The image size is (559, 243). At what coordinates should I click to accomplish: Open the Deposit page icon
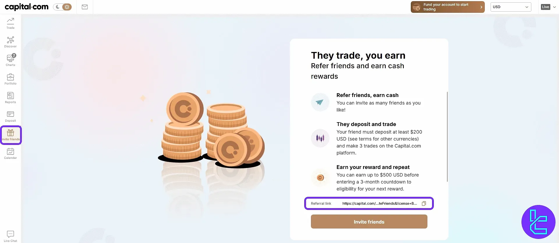tap(10, 116)
